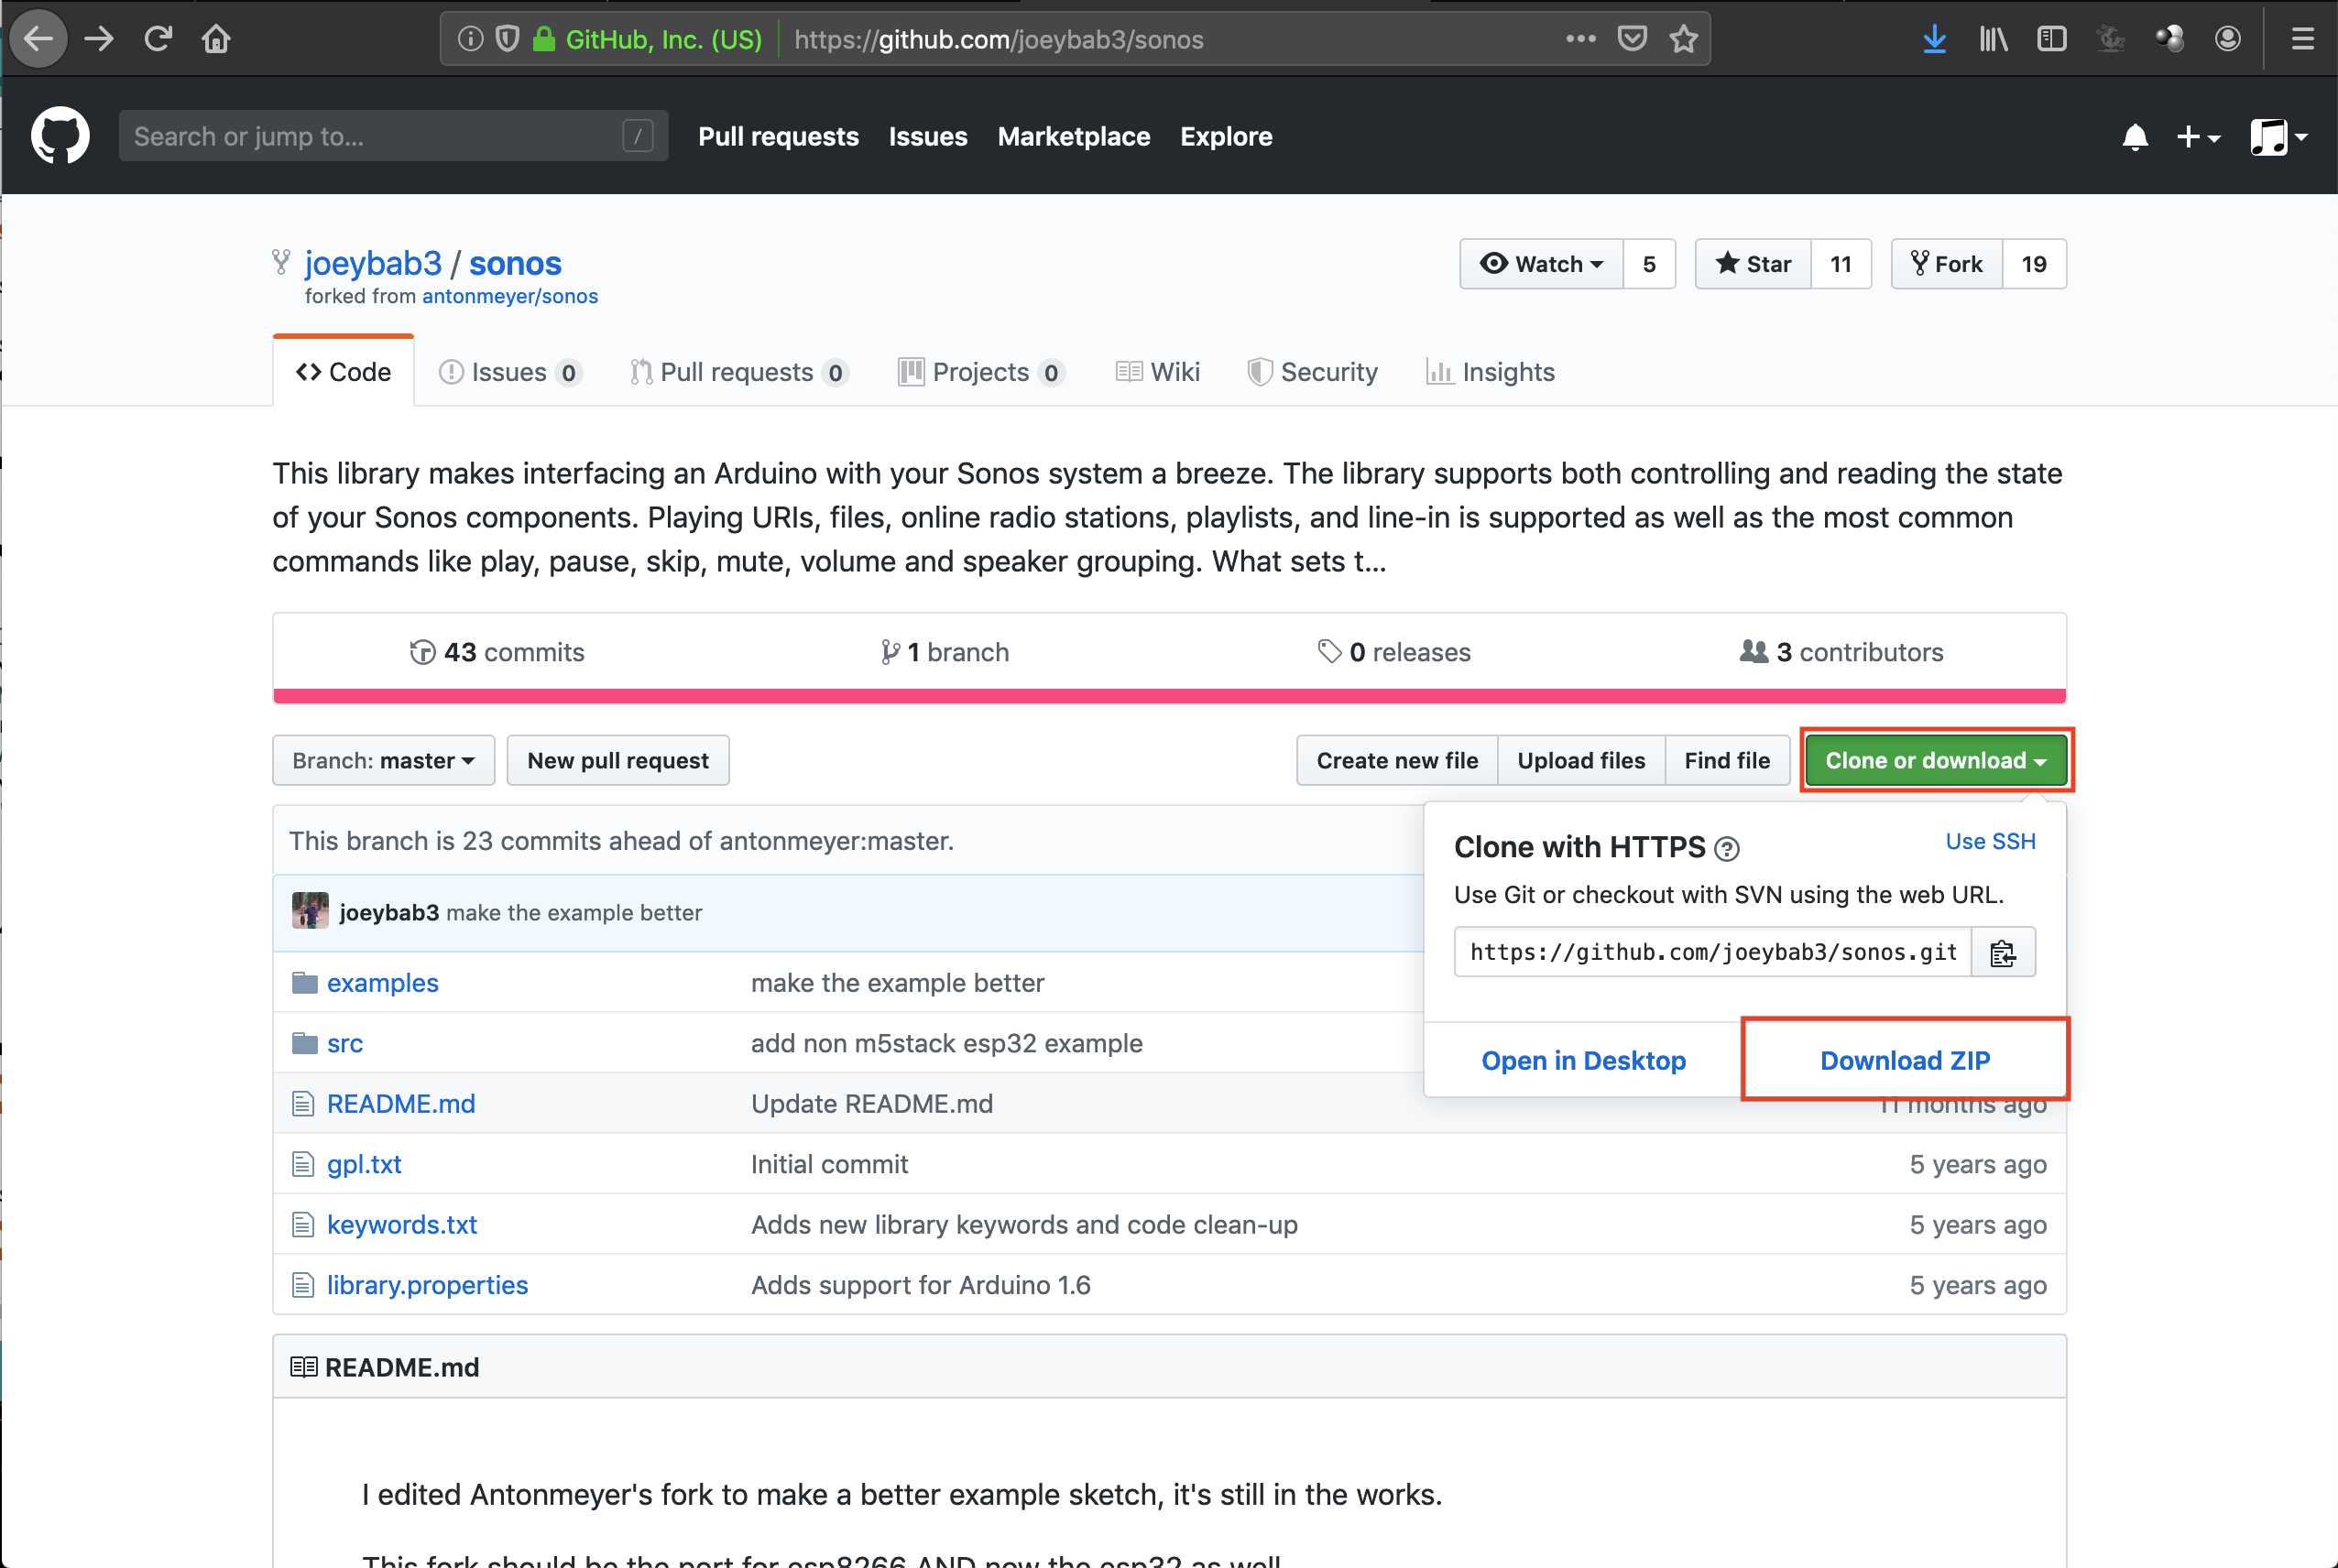Fork the sonos repository
The image size is (2338, 1568).
(x=1946, y=264)
